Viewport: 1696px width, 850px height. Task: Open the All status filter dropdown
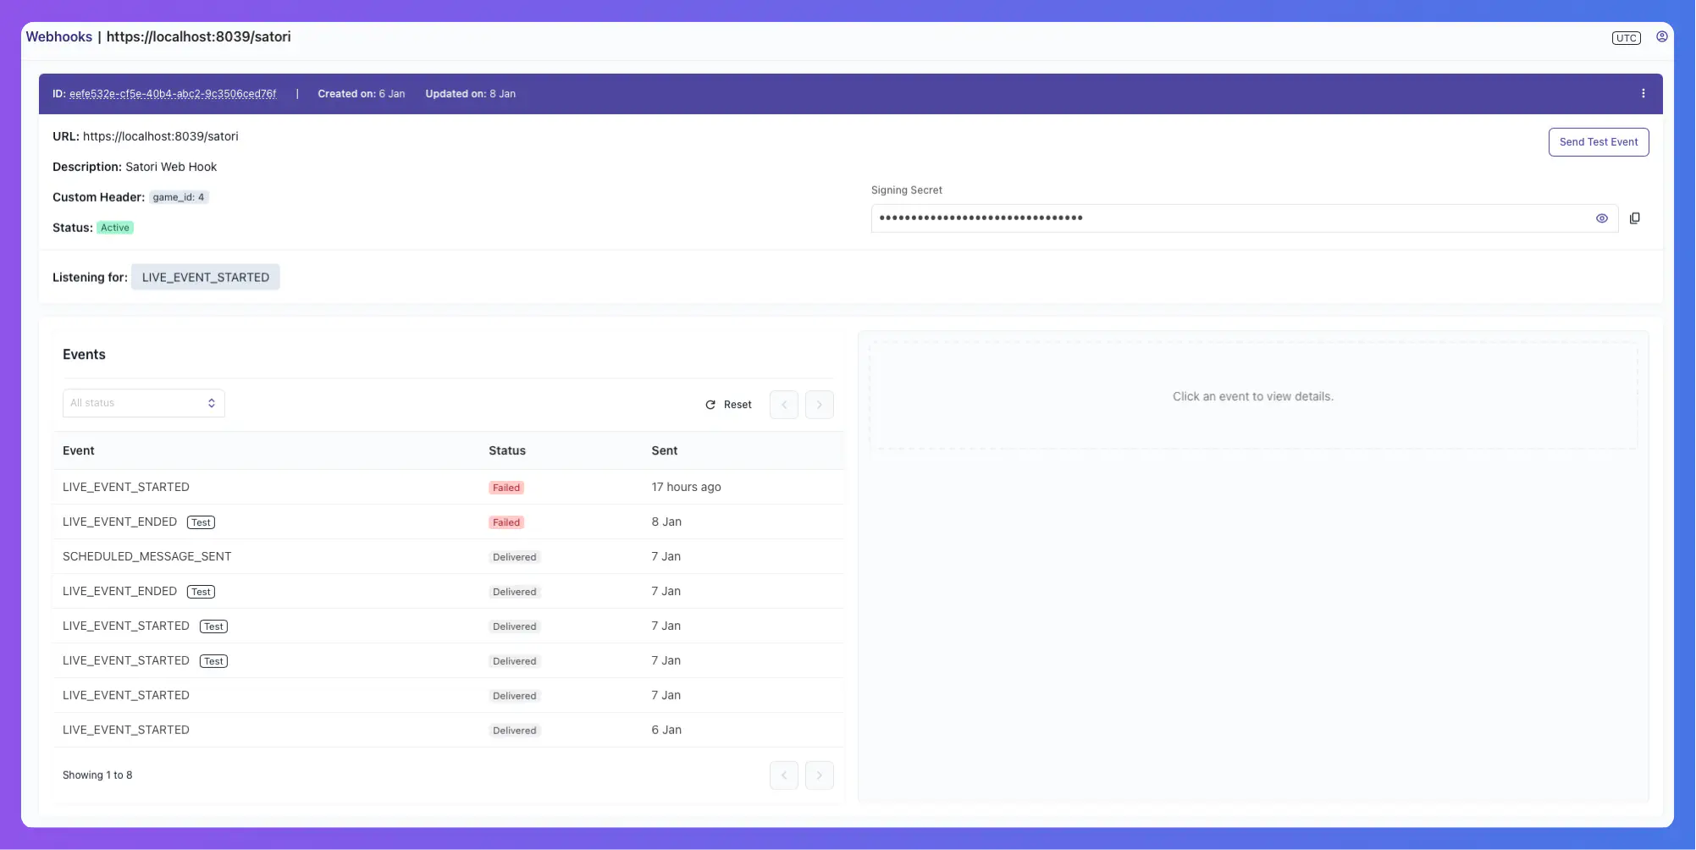tap(143, 403)
